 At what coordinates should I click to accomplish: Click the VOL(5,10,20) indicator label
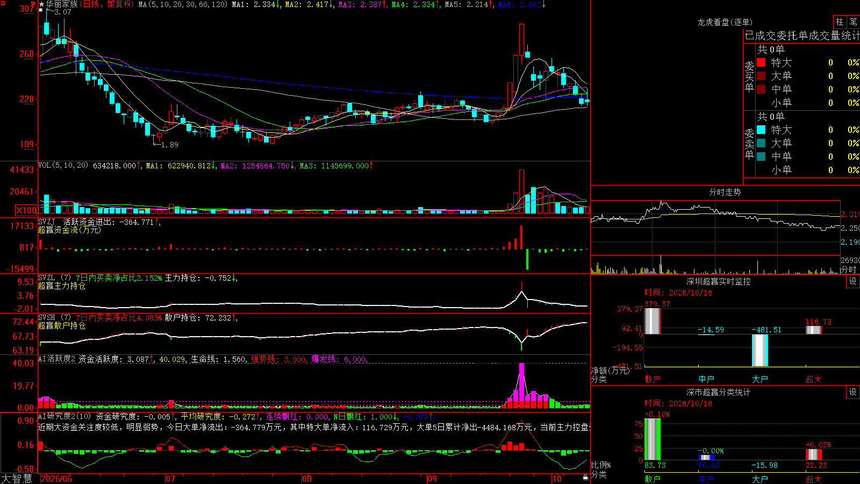click(63, 166)
